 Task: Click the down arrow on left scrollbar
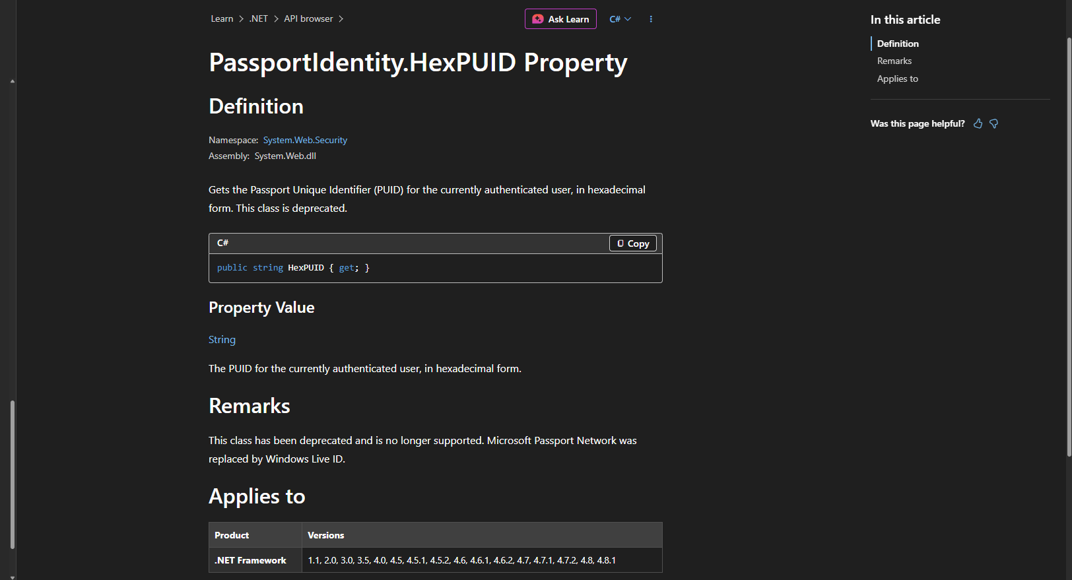13,577
